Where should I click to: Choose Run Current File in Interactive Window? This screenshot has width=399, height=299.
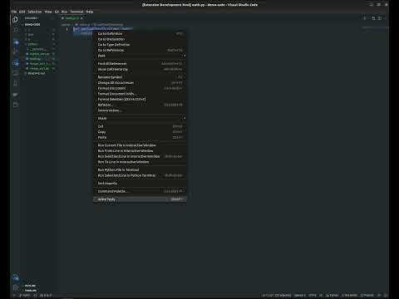(x=140, y=145)
